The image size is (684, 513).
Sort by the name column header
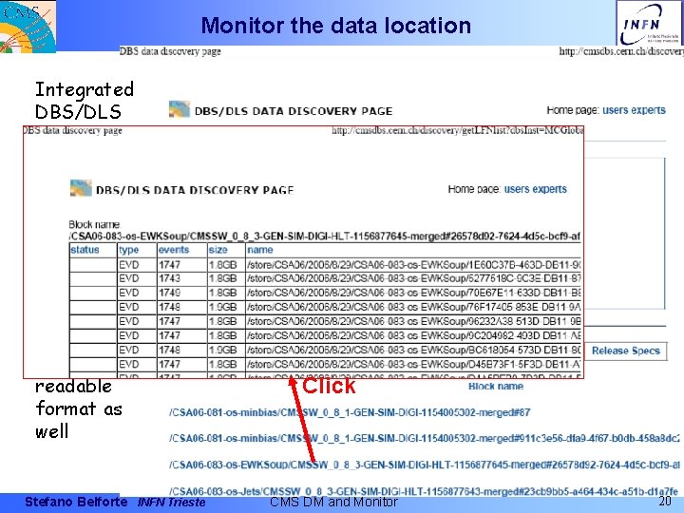pos(260,250)
